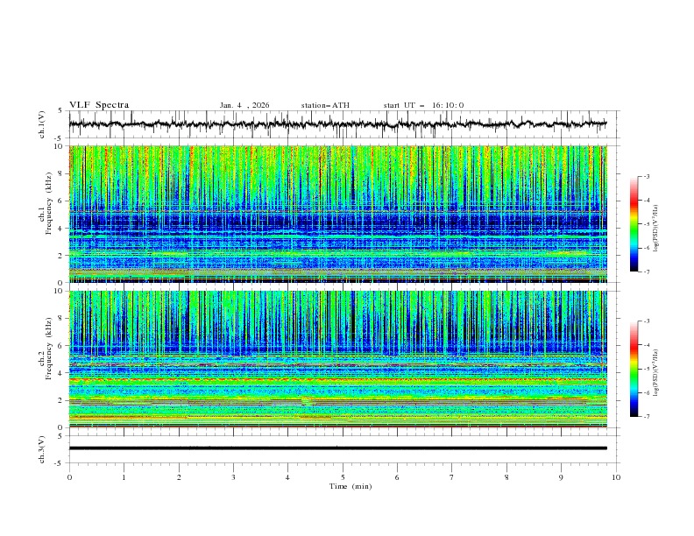Click the "4" kHz tick of ch.2 spectrogram

tap(61, 373)
